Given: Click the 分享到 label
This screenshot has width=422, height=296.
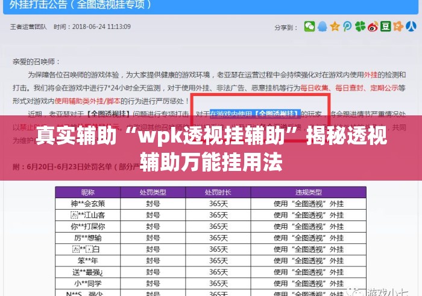Looking at the screenshot, I should tap(286, 28).
